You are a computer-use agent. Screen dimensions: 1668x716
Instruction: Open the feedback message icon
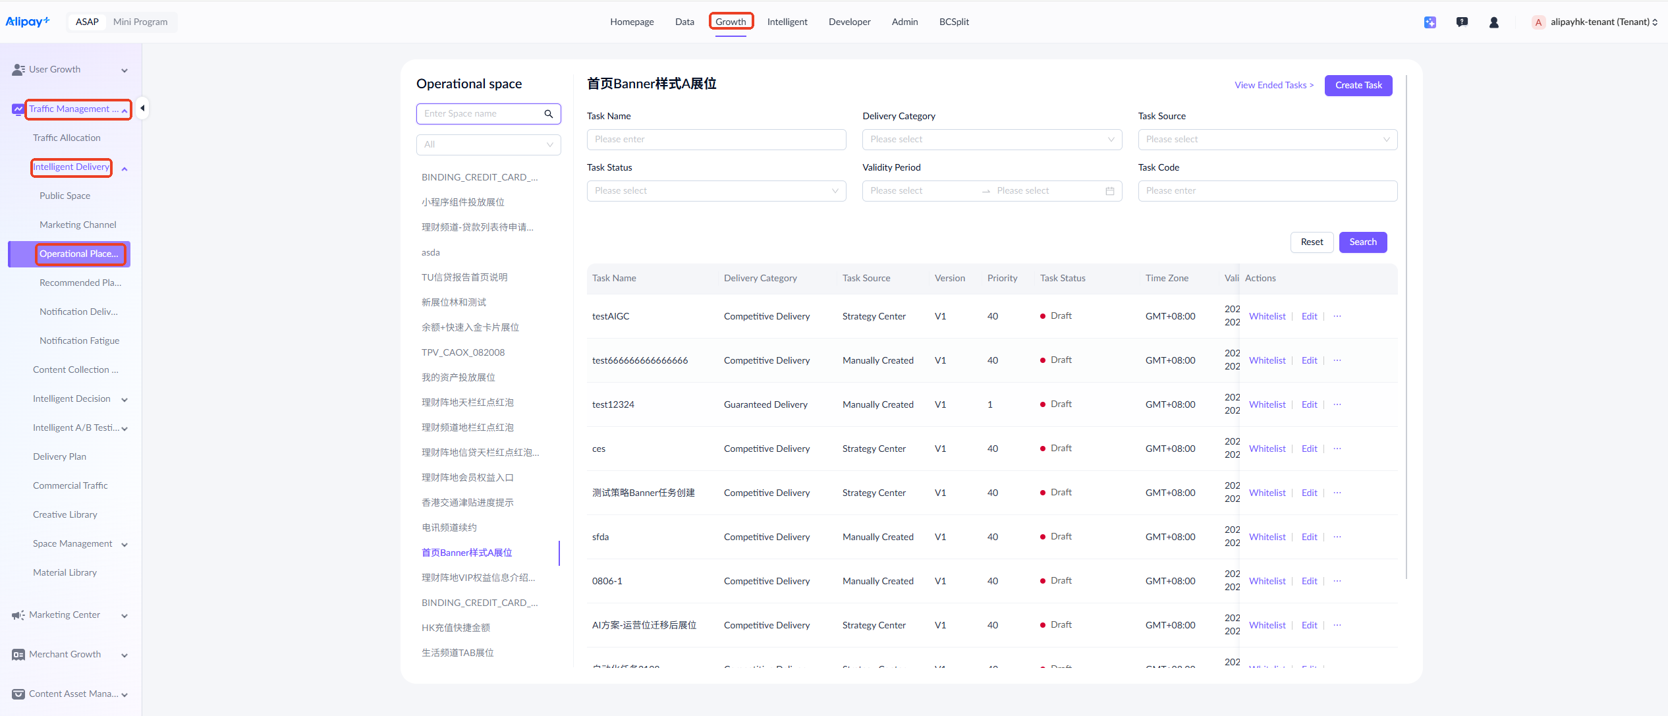tap(1462, 22)
